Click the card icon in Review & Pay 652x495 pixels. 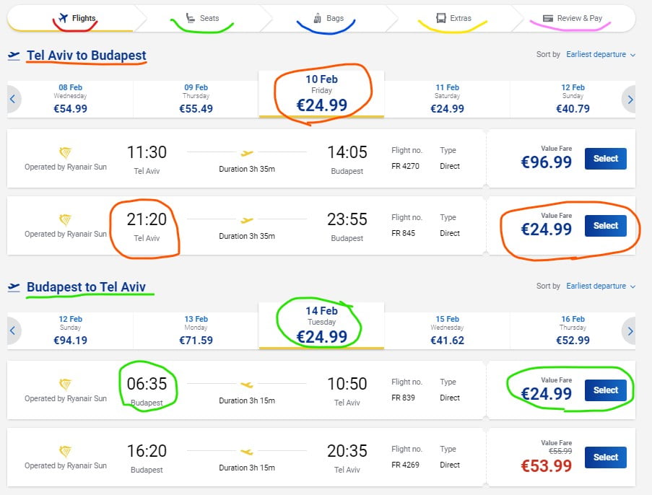tap(548, 18)
